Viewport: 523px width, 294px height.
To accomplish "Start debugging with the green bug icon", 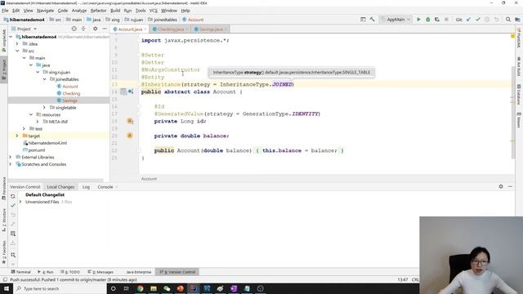I will point(428,20).
